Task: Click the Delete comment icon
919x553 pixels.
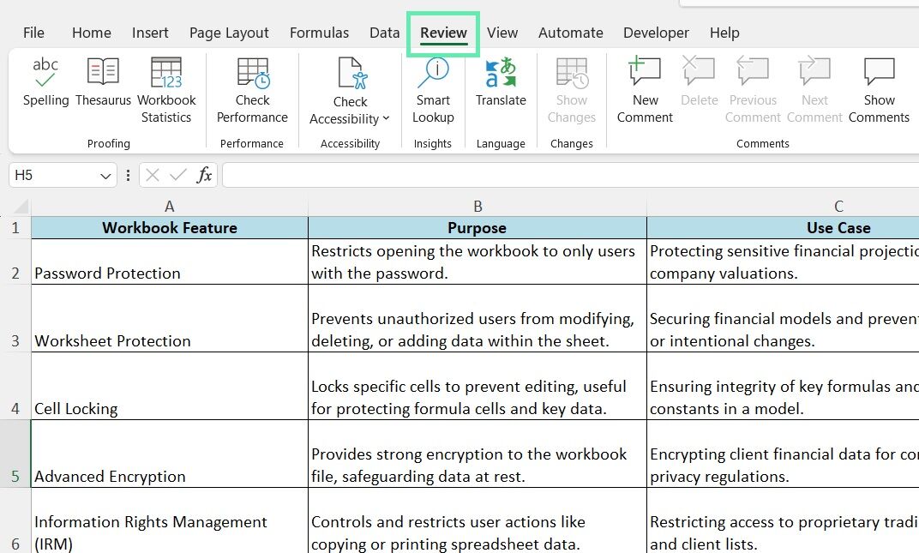Action: (x=700, y=71)
